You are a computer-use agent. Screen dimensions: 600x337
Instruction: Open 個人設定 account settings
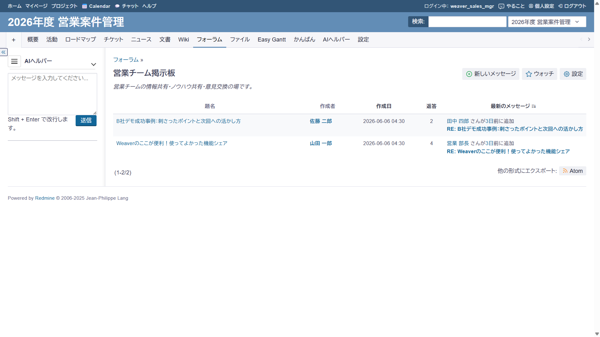[541, 6]
